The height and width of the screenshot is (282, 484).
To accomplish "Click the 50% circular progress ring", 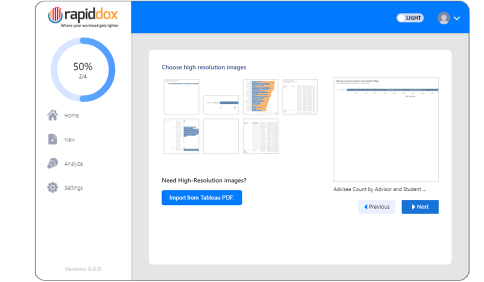I will [82, 69].
